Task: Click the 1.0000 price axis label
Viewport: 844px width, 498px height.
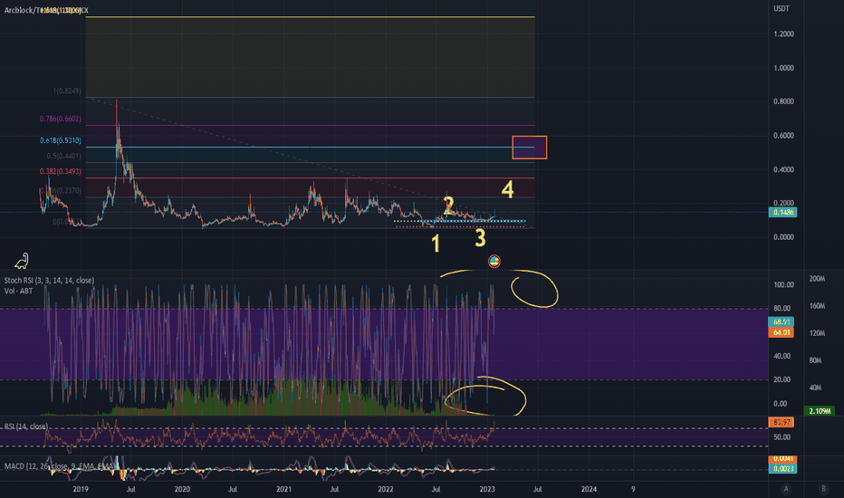Action: [783, 68]
